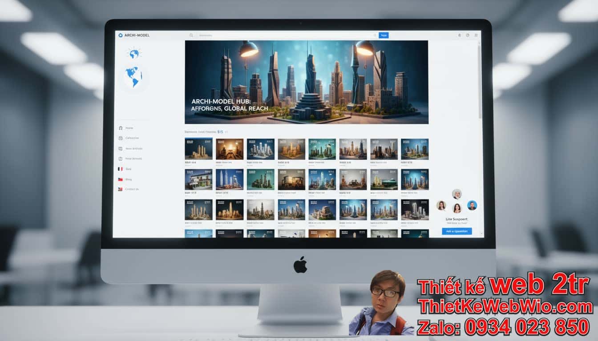Select the Czech flag language option
The image size is (598, 341).
click(120, 179)
